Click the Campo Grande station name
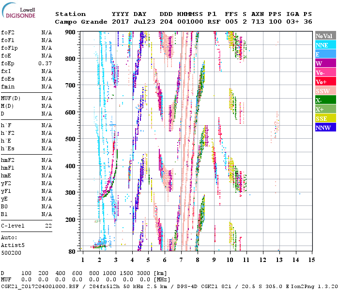Image resolution: width=339 pixels, height=290 pixels. [x=79, y=22]
